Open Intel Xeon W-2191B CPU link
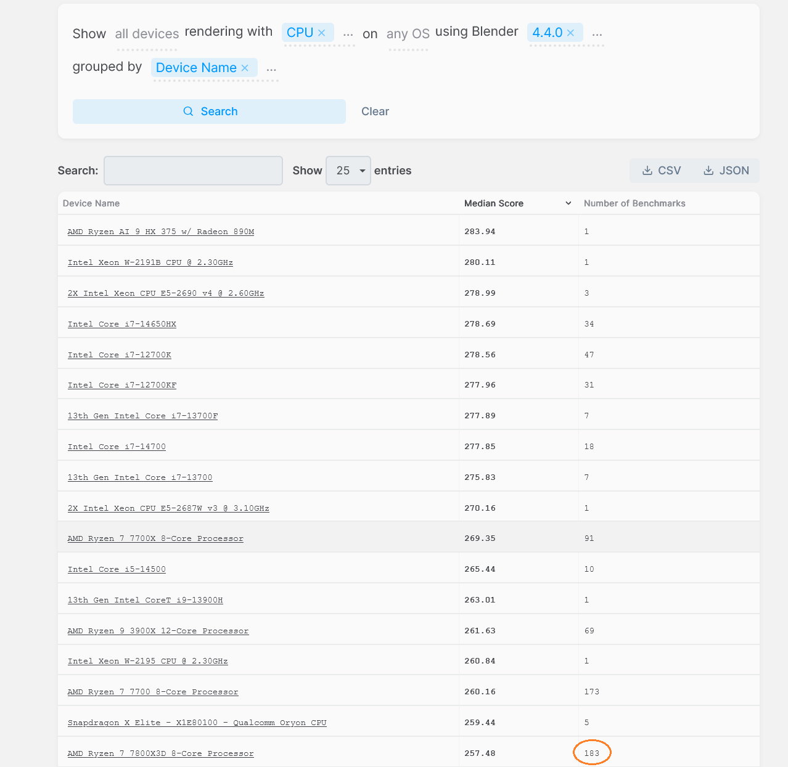Viewport: 788px width, 767px height. click(150, 262)
